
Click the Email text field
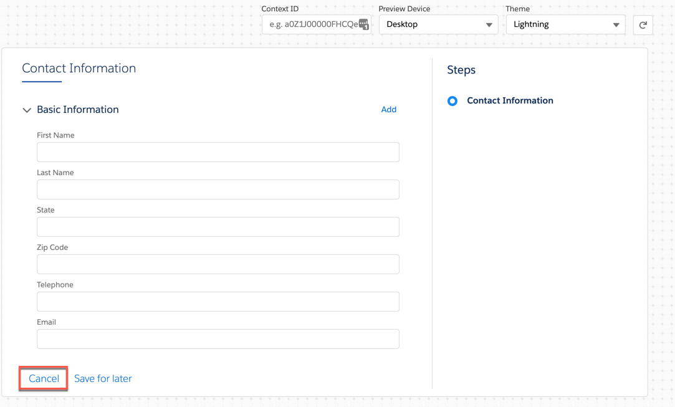coord(218,339)
